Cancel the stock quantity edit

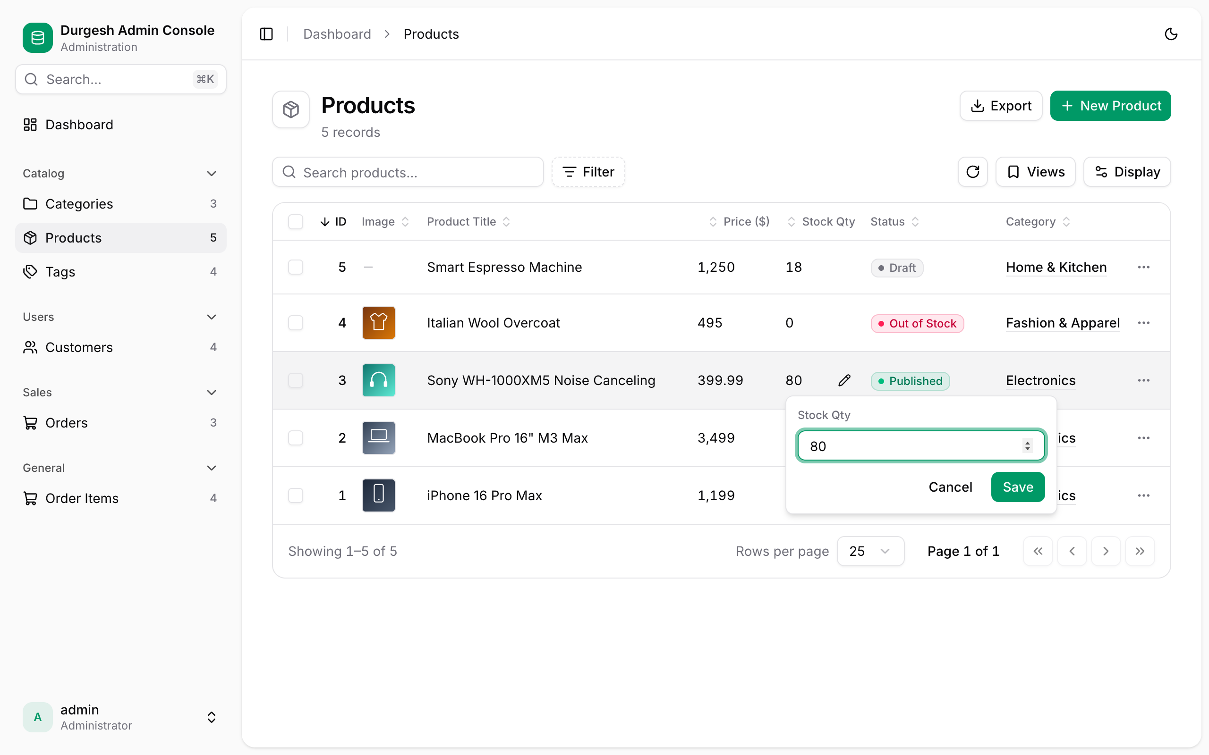click(x=950, y=487)
